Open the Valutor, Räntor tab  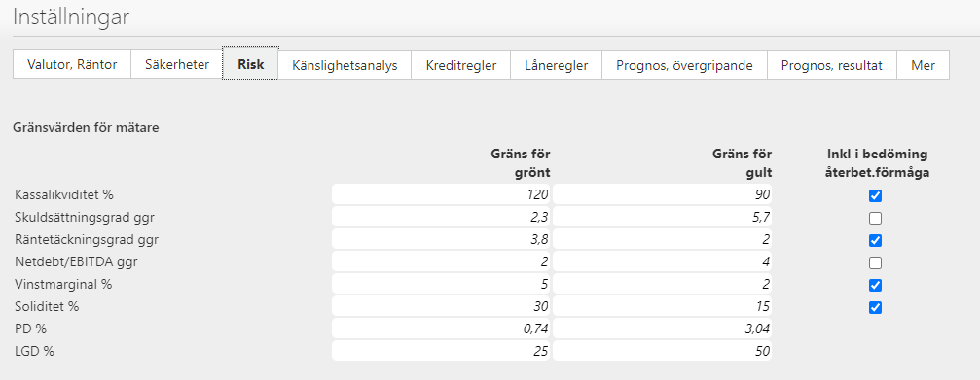[72, 65]
